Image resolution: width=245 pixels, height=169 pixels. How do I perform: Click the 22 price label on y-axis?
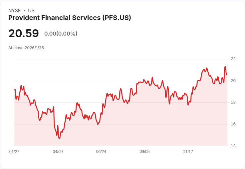click(x=233, y=59)
